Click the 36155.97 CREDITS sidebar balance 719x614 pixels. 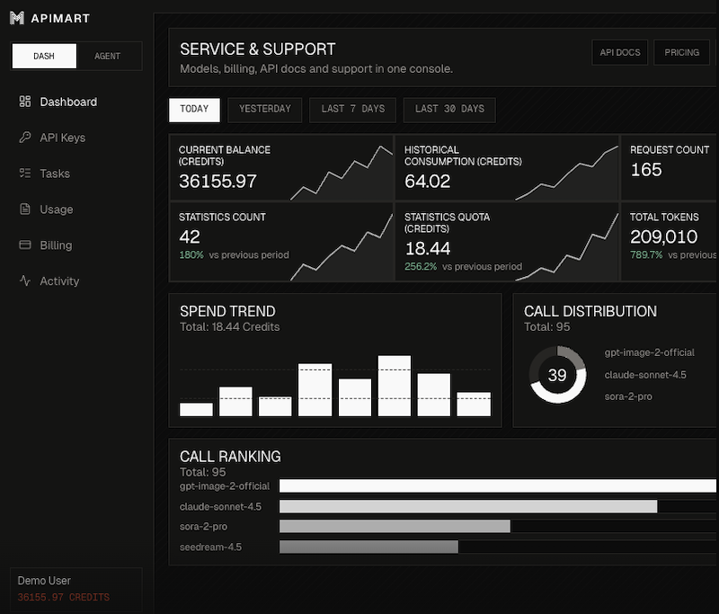coord(64,598)
